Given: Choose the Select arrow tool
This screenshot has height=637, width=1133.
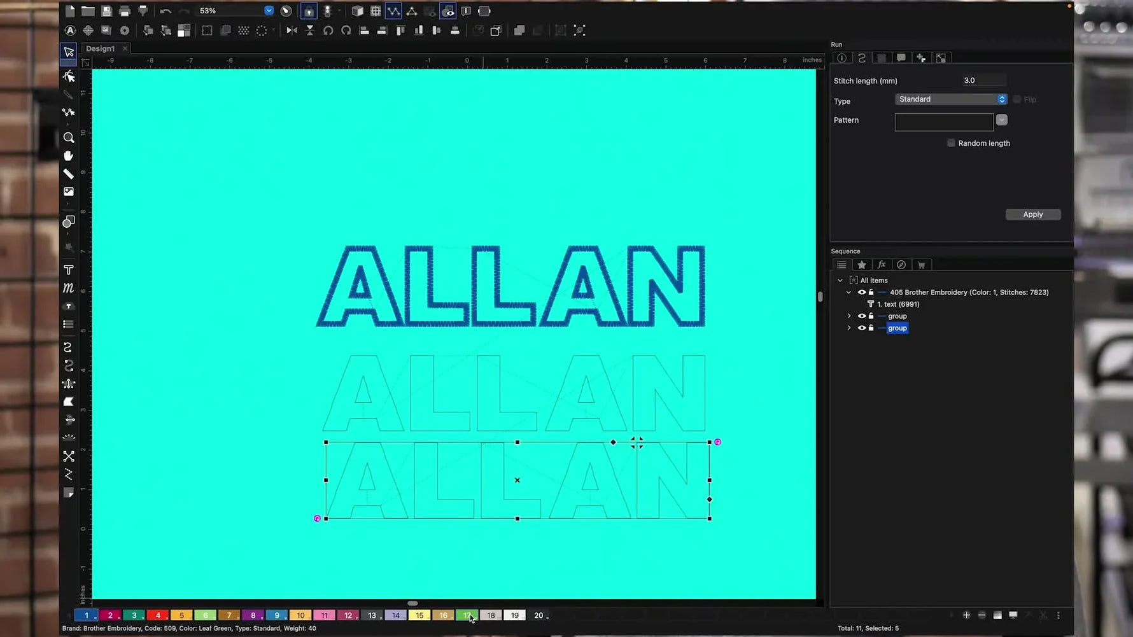Looking at the screenshot, I should [69, 52].
